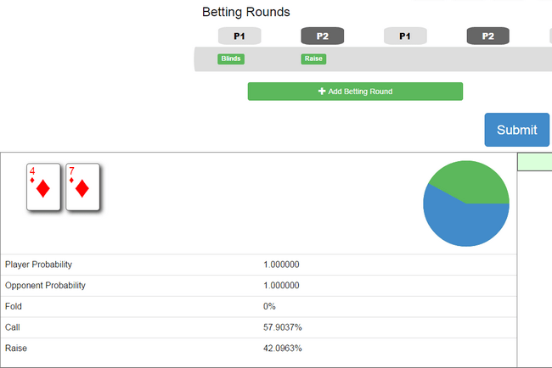The width and height of the screenshot is (552, 368).
Task: Click the second P1 player badge
Action: click(x=405, y=36)
